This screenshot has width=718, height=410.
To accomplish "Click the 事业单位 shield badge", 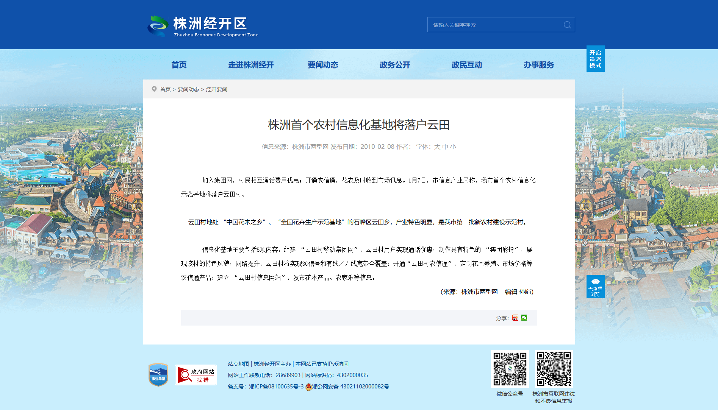I will pyautogui.click(x=158, y=375).
